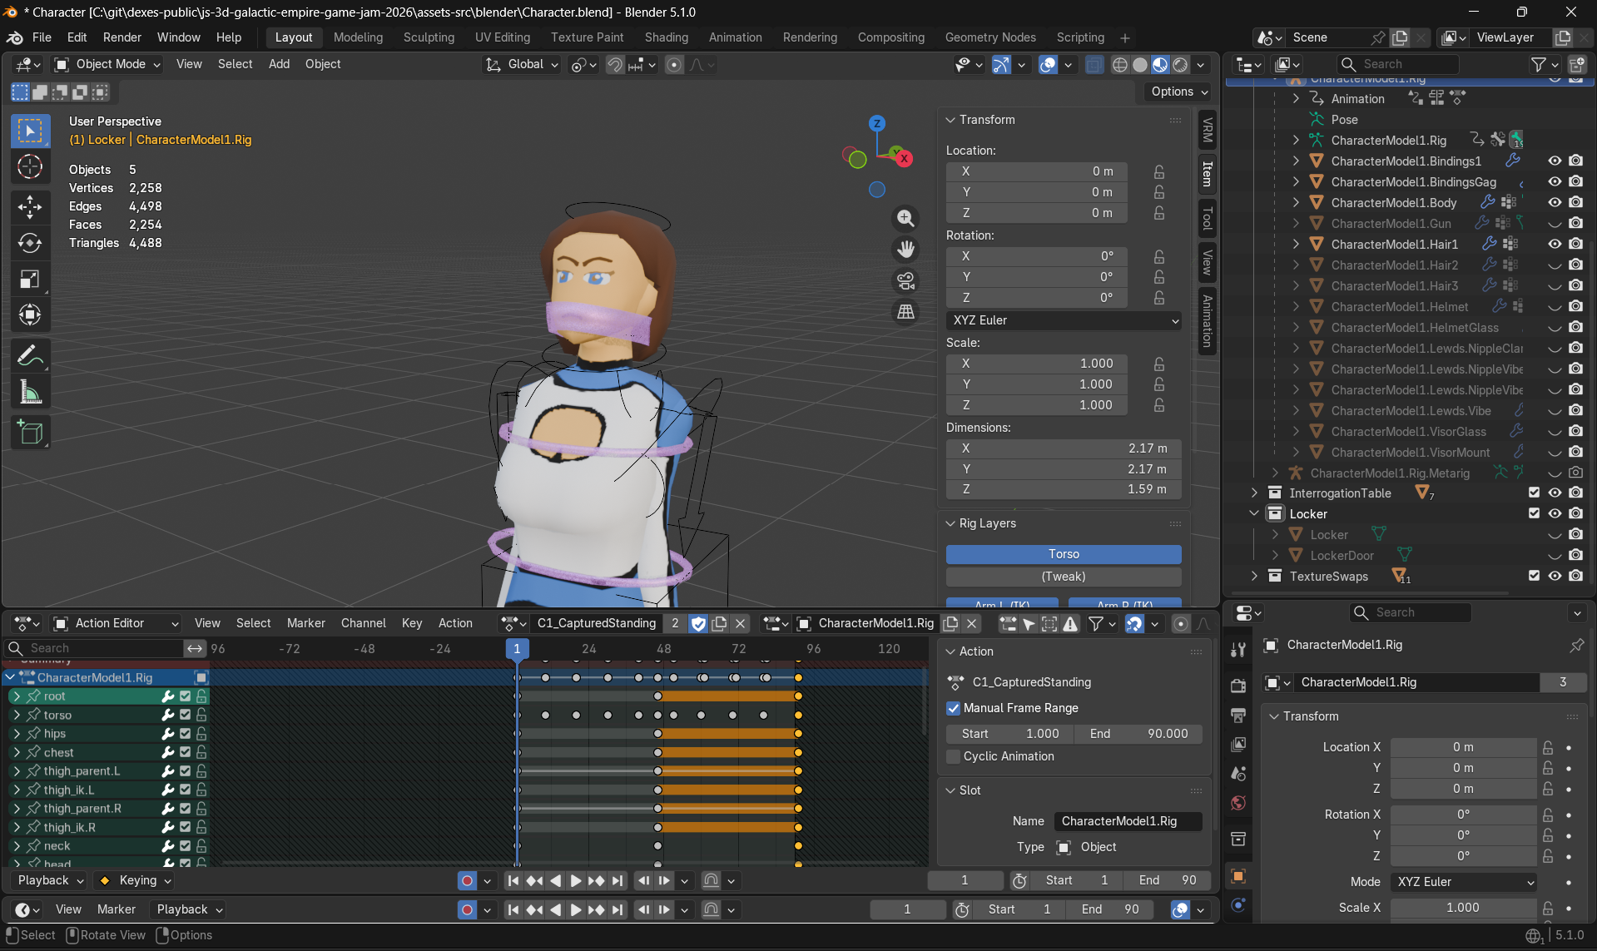Adjust the Scale X value slider
Viewport: 1597px width, 951px height.
tap(1463, 908)
